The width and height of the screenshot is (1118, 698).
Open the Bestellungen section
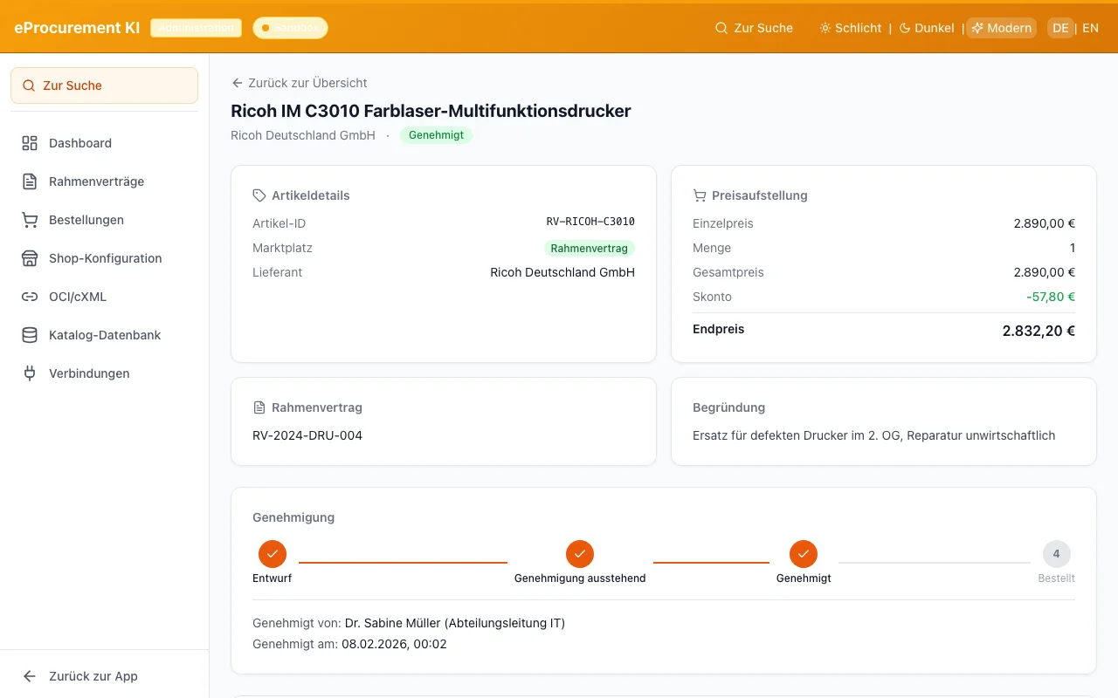(86, 220)
